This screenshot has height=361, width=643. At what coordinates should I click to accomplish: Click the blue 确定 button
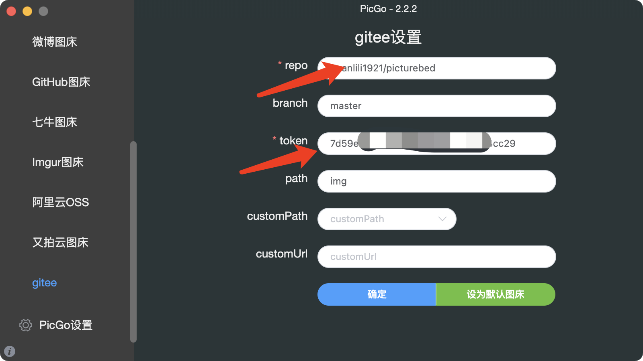[x=377, y=294]
